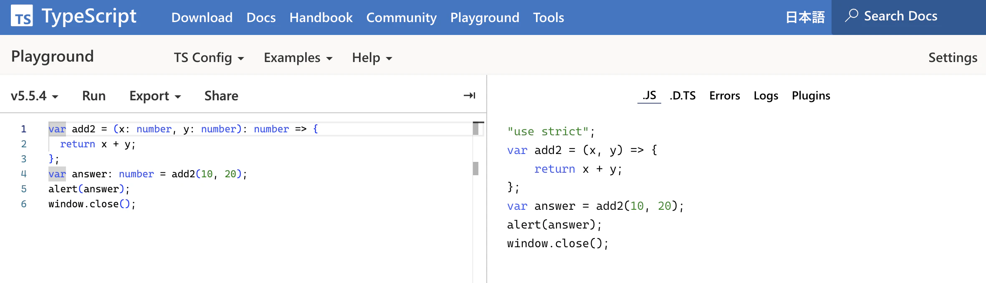Click 'alert(answer);' in the editor
Image resolution: width=986 pixels, height=283 pixels.
tap(89, 189)
